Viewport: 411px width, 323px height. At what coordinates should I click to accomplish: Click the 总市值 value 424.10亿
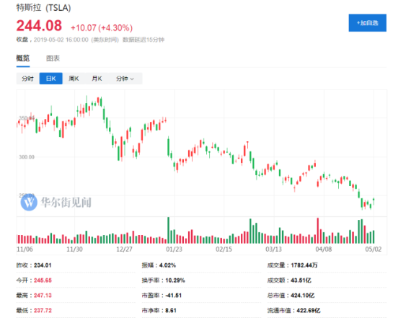tap(303, 296)
